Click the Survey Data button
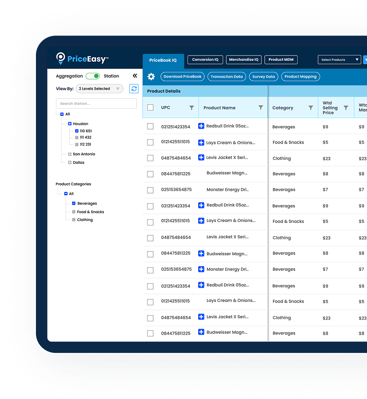The height and width of the screenshot is (399, 367). 263,77
